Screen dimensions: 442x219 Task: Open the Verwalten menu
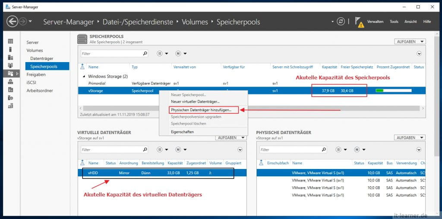[x=375, y=22]
